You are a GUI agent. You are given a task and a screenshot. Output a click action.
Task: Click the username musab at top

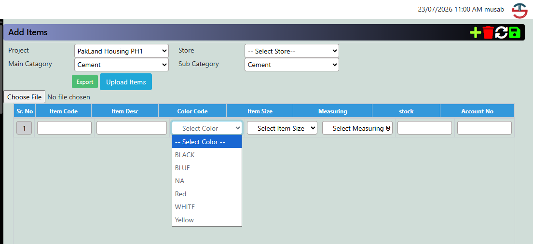point(494,10)
